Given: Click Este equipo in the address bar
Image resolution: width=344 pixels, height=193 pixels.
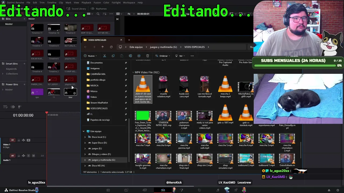Looking at the screenshot, I should (136, 47).
